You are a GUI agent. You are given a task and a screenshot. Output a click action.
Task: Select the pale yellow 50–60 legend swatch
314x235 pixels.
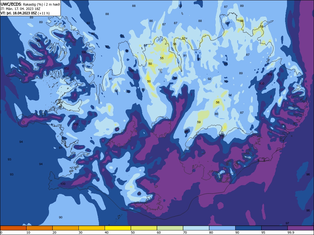(144, 228)
